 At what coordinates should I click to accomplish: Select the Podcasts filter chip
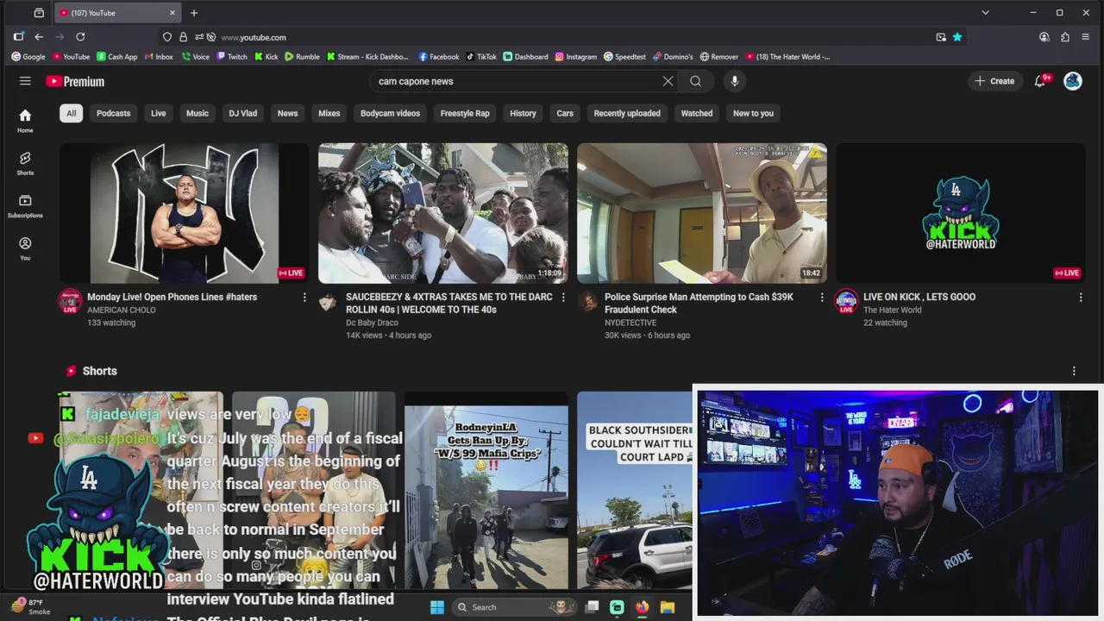point(114,113)
